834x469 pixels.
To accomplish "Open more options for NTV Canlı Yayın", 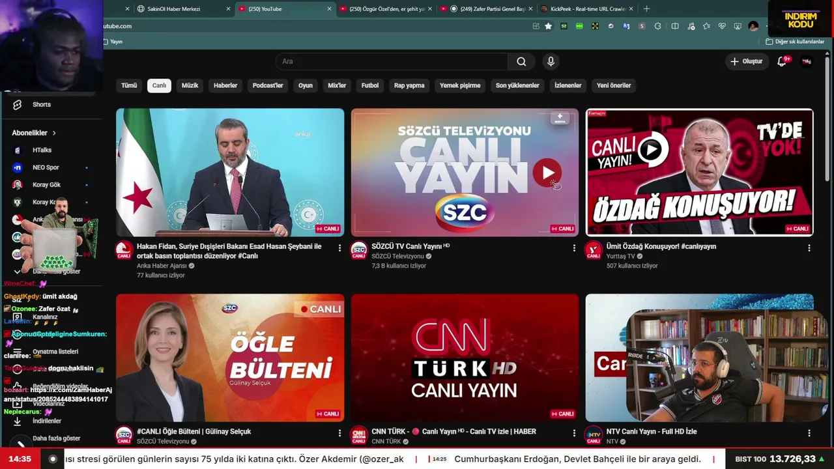I will click(809, 433).
